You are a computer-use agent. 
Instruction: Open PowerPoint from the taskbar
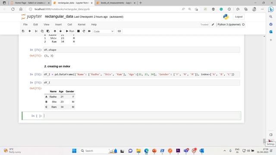(154, 151)
